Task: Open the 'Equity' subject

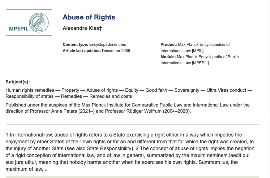Action: (132, 90)
